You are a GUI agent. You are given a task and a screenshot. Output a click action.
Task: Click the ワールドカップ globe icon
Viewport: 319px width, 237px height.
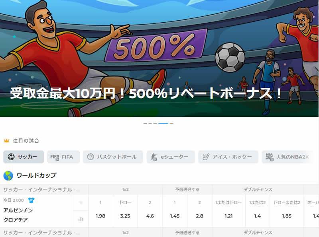click(8, 176)
